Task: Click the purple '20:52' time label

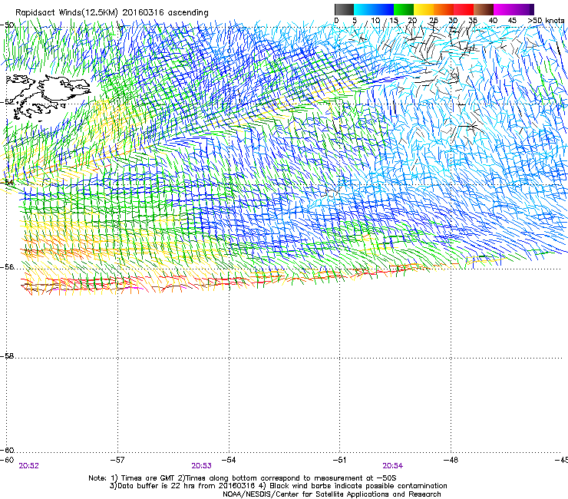Action: (x=29, y=466)
